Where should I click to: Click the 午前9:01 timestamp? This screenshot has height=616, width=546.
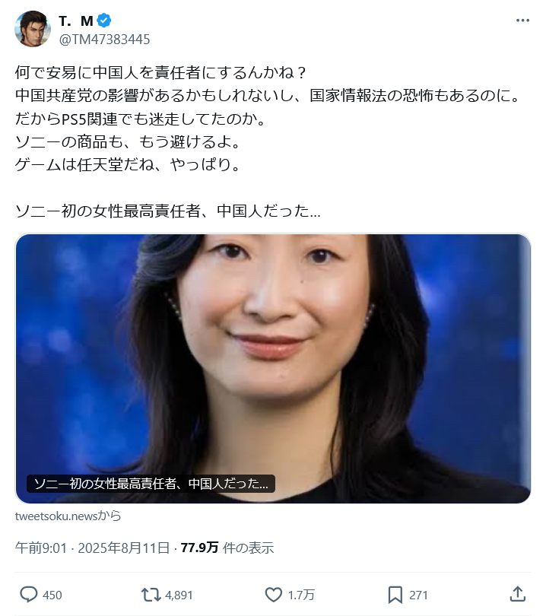click(41, 548)
